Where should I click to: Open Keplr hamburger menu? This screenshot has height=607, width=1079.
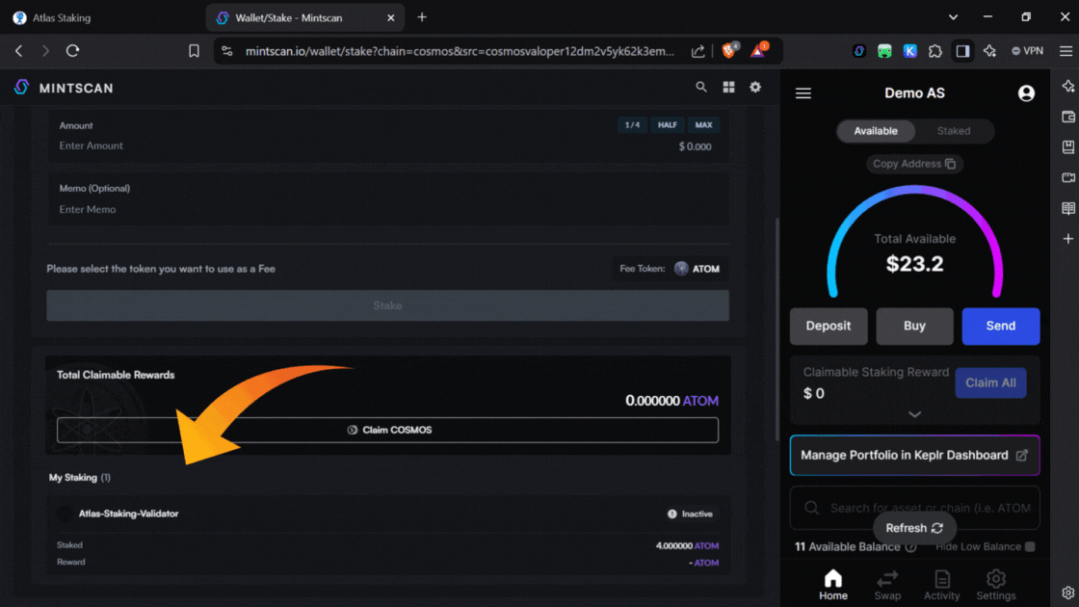tap(803, 93)
